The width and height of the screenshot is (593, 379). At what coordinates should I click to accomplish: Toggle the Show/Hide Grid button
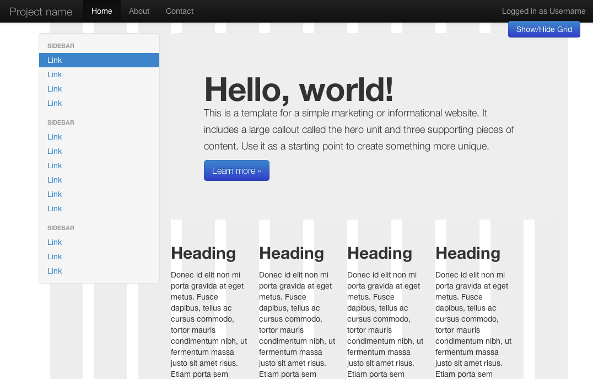coord(543,29)
